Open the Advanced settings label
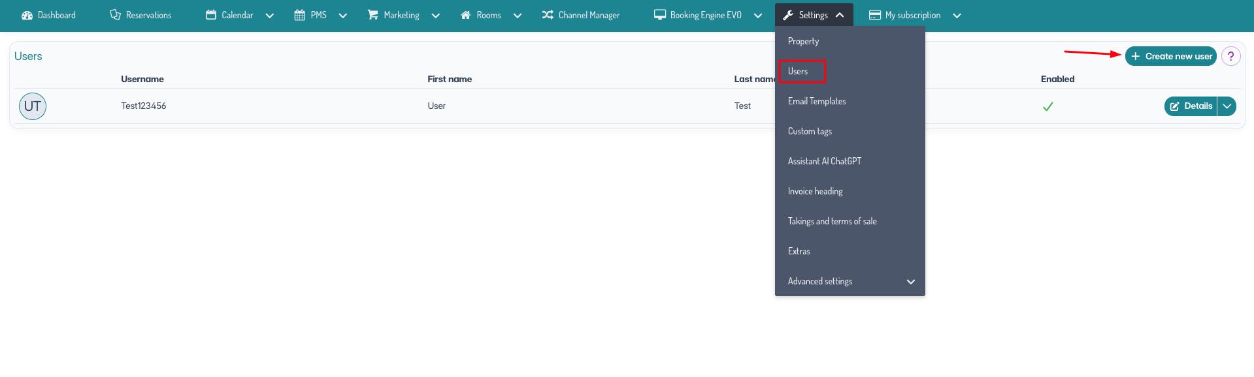This screenshot has width=1254, height=377. pos(820,281)
